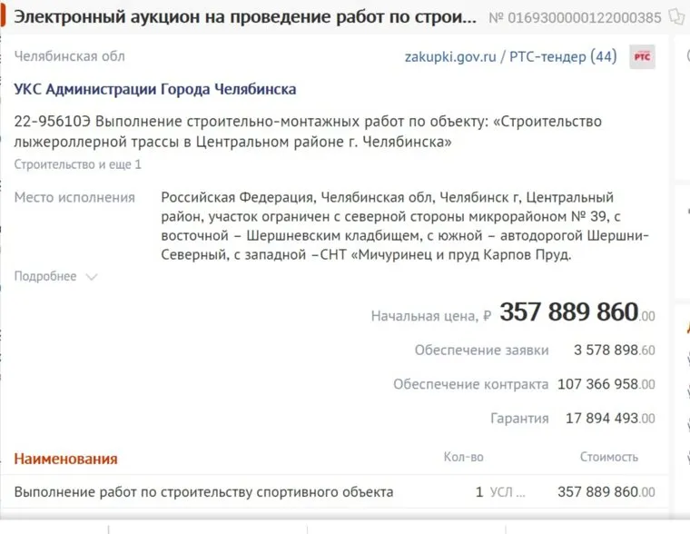Select the Наименования section header
The image size is (690, 534).
(65, 459)
